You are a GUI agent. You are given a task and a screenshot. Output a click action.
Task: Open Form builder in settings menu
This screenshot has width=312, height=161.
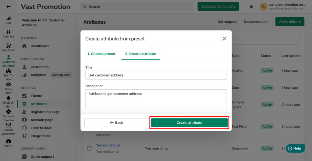(41, 128)
